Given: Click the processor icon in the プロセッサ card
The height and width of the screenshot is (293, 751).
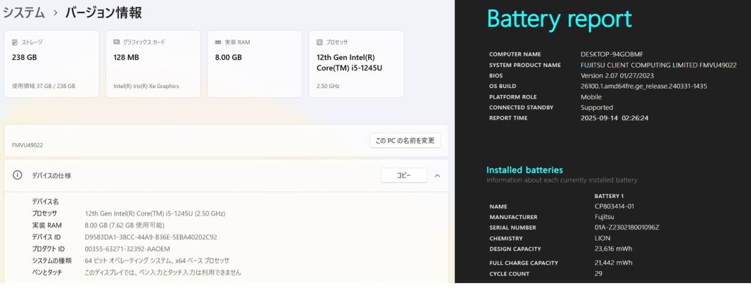Looking at the screenshot, I should [320, 42].
